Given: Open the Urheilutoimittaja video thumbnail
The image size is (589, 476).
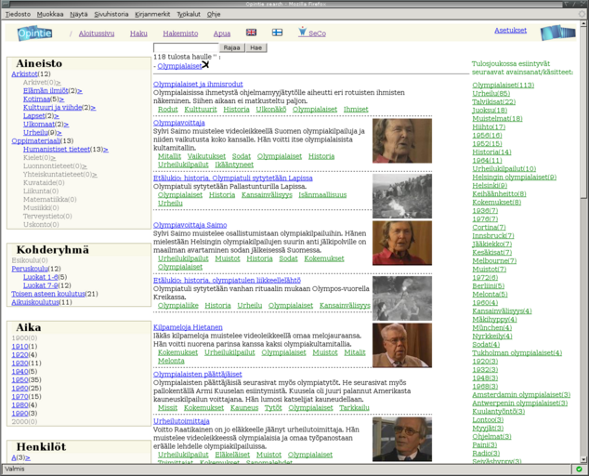Looking at the screenshot, I should tap(402, 439).
